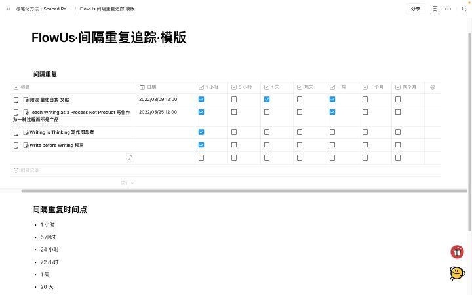This screenshot has height=295, width=472.
Task: Open the three-dot more options menu
Action: click(x=448, y=9)
